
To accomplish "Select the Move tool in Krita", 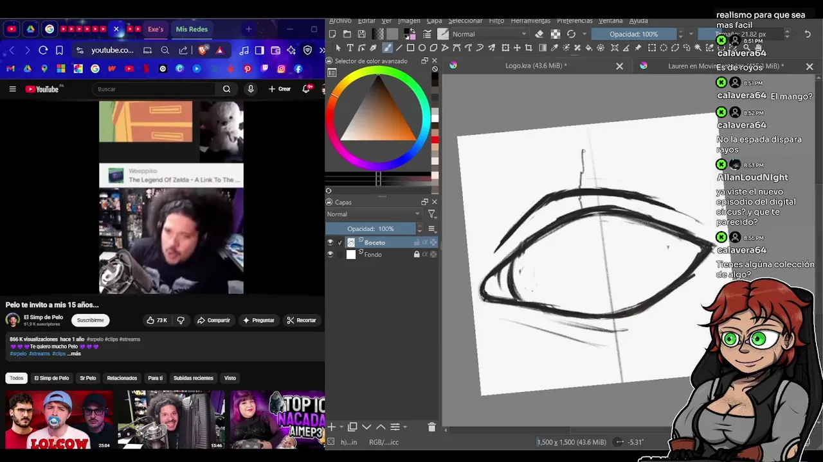I will [517, 47].
